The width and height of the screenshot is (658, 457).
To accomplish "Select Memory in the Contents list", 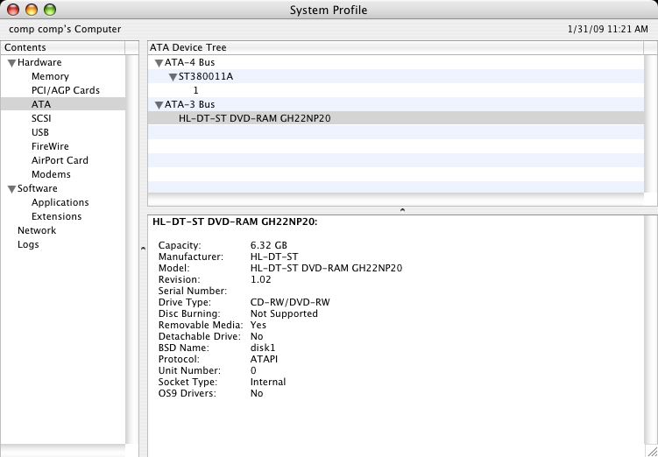I will [x=50, y=76].
